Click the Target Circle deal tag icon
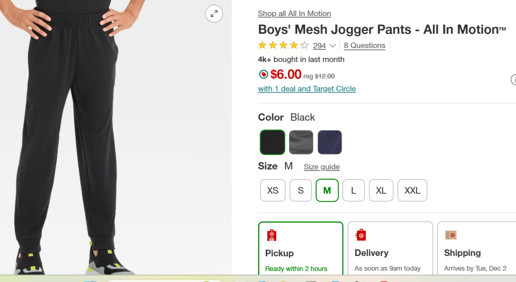Image resolution: width=516 pixels, height=282 pixels. click(263, 75)
